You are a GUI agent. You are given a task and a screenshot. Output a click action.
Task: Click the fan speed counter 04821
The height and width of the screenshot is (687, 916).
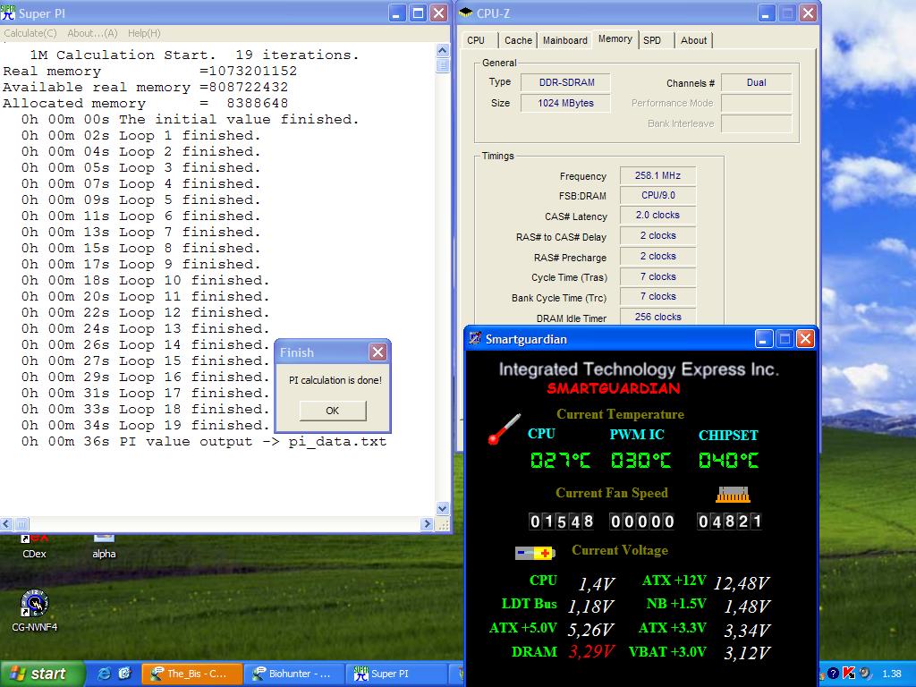pos(730,522)
